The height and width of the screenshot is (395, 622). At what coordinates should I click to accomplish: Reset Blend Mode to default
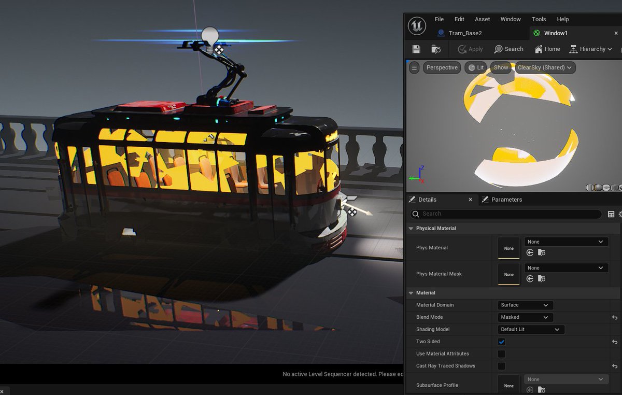click(x=615, y=317)
